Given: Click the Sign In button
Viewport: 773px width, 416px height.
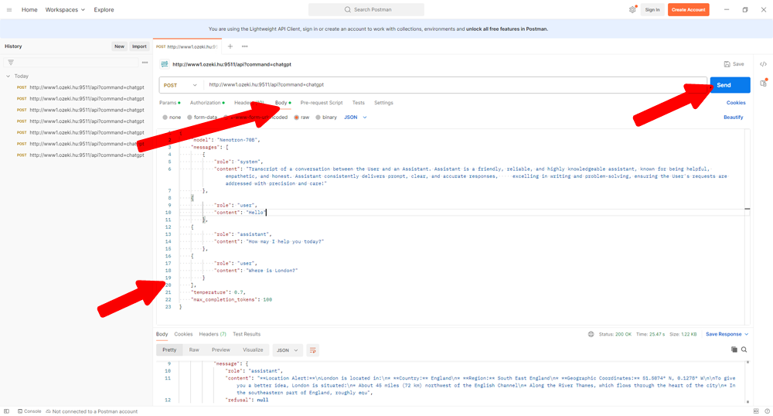Looking at the screenshot, I should click(652, 10).
